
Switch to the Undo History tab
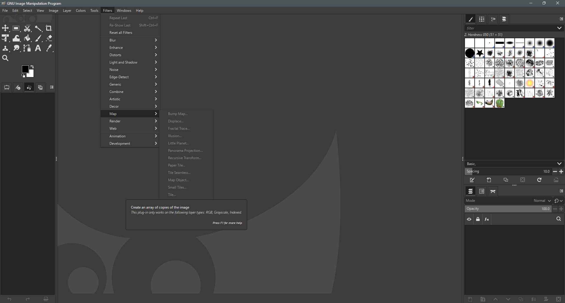click(x=29, y=87)
